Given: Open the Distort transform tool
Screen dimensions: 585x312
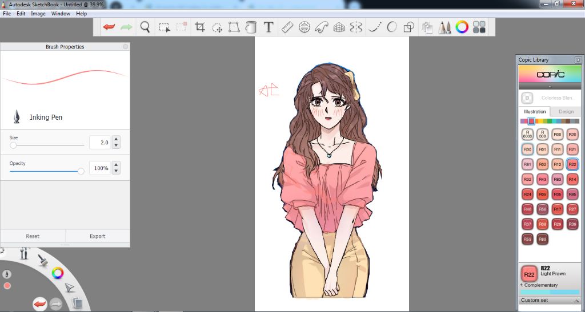Looking at the screenshot, I should 234,27.
